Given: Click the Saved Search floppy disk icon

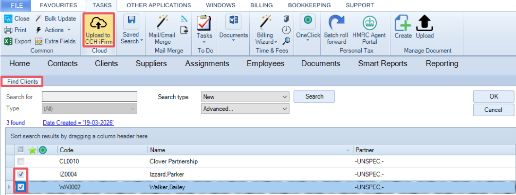Looking at the screenshot, I should 131,21.
